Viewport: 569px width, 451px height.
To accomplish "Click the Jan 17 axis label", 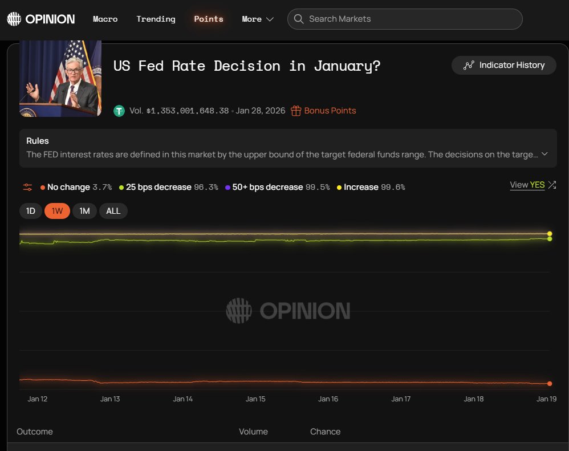I will [401, 399].
